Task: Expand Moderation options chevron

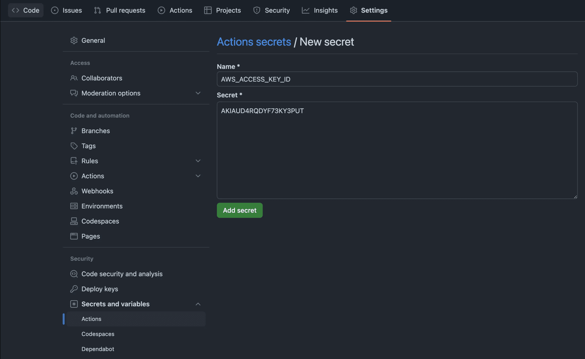Action: point(198,93)
